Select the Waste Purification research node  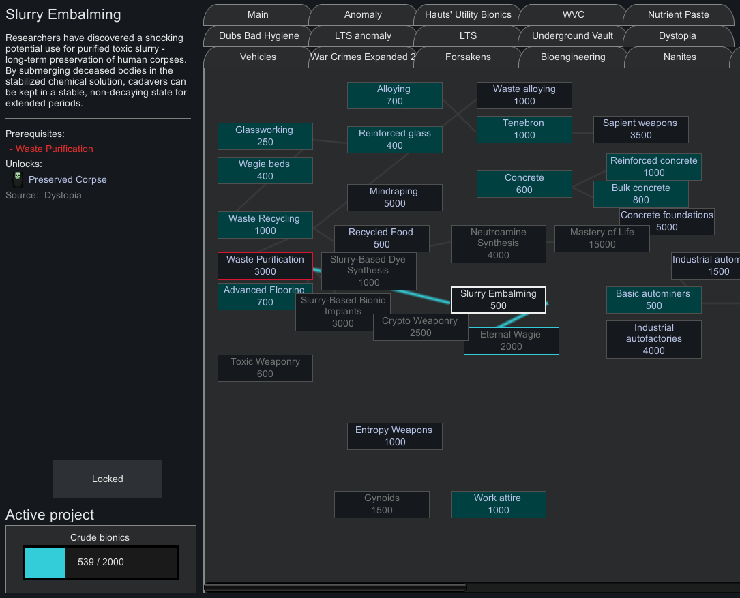265,266
